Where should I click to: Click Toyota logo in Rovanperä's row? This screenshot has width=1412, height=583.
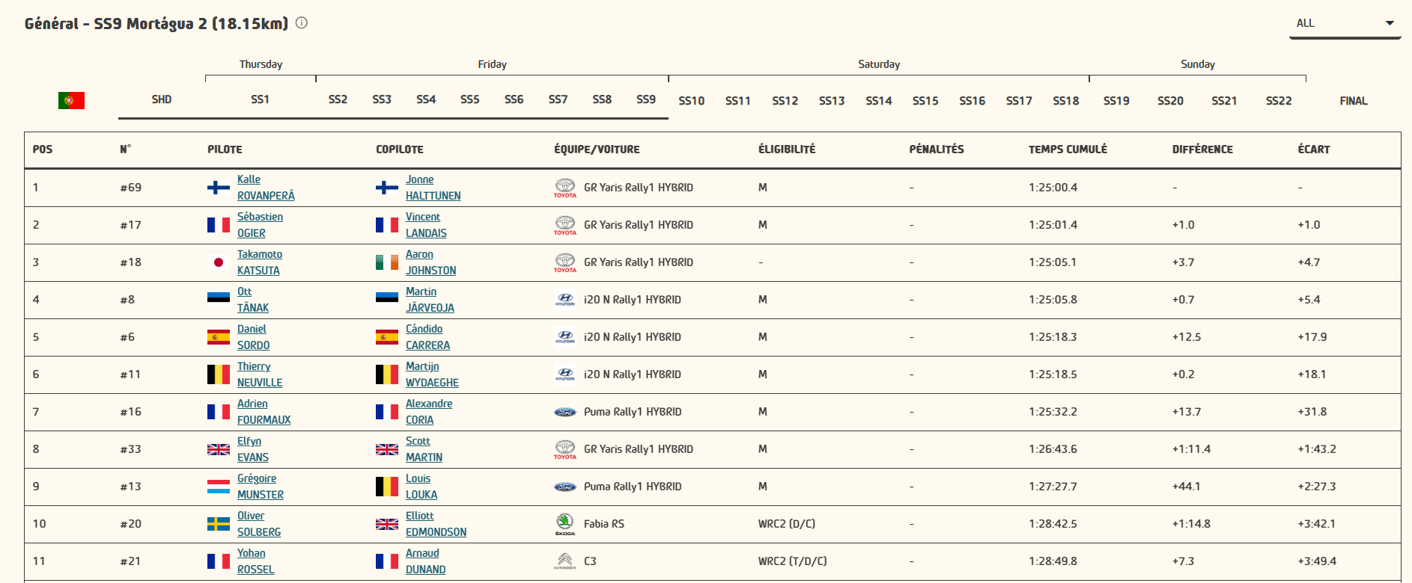coord(565,188)
